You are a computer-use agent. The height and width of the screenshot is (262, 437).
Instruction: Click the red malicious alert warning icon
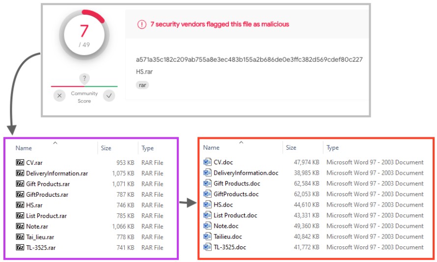pos(142,24)
